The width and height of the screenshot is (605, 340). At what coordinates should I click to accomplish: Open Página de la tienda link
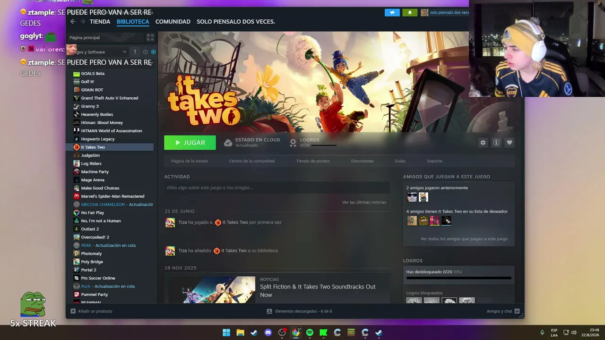[x=189, y=161]
